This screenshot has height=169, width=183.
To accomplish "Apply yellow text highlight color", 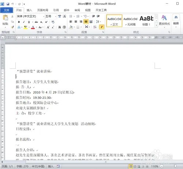I will pos(26,27).
